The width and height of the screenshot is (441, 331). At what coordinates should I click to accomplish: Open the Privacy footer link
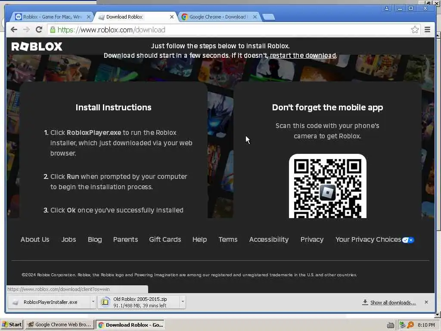[312, 240]
